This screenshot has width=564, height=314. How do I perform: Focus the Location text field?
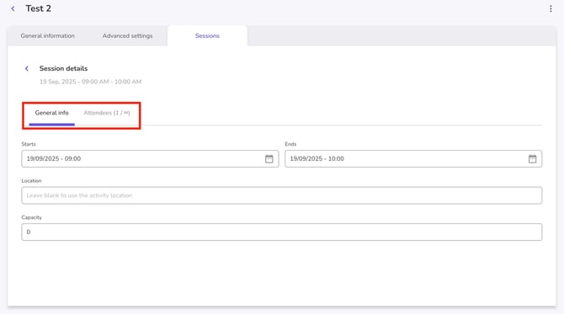[282, 195]
